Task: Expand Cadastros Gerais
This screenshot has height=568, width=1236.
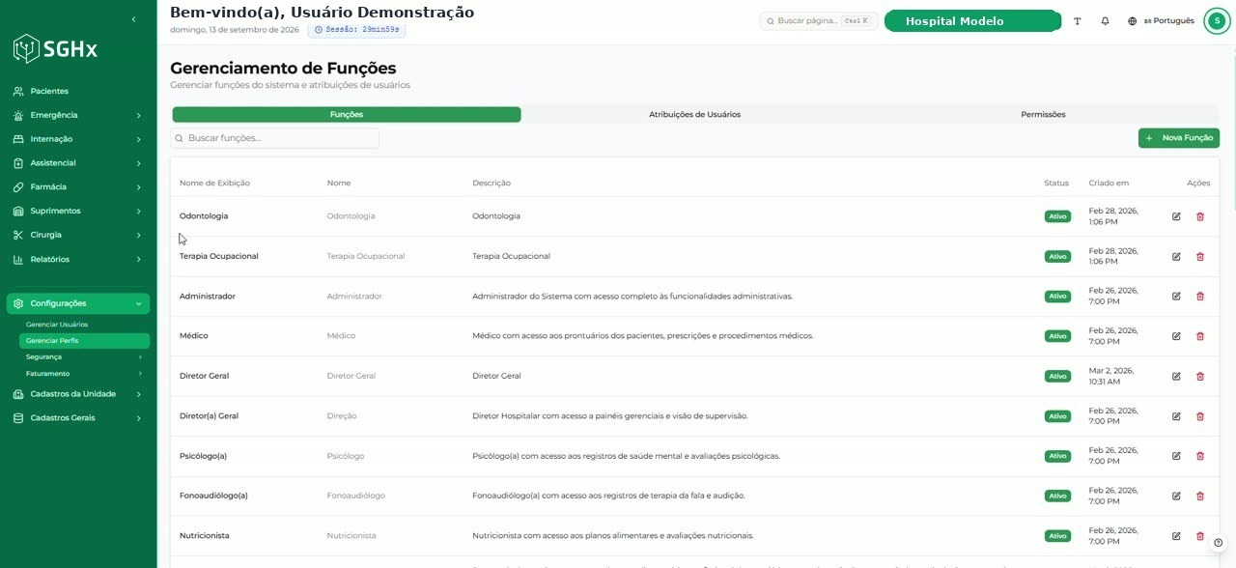Action: click(78, 418)
